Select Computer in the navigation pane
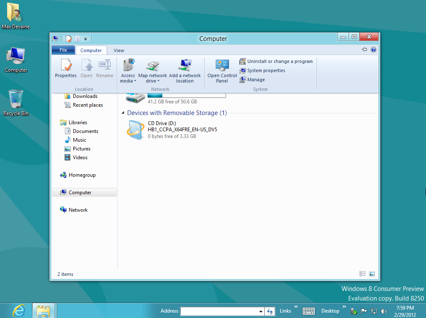This screenshot has width=426, height=318. [x=84, y=192]
